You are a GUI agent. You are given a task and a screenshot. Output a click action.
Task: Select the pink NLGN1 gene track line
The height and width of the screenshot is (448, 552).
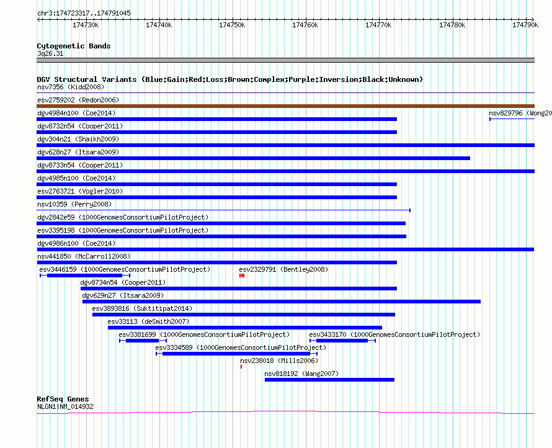[x=285, y=413]
